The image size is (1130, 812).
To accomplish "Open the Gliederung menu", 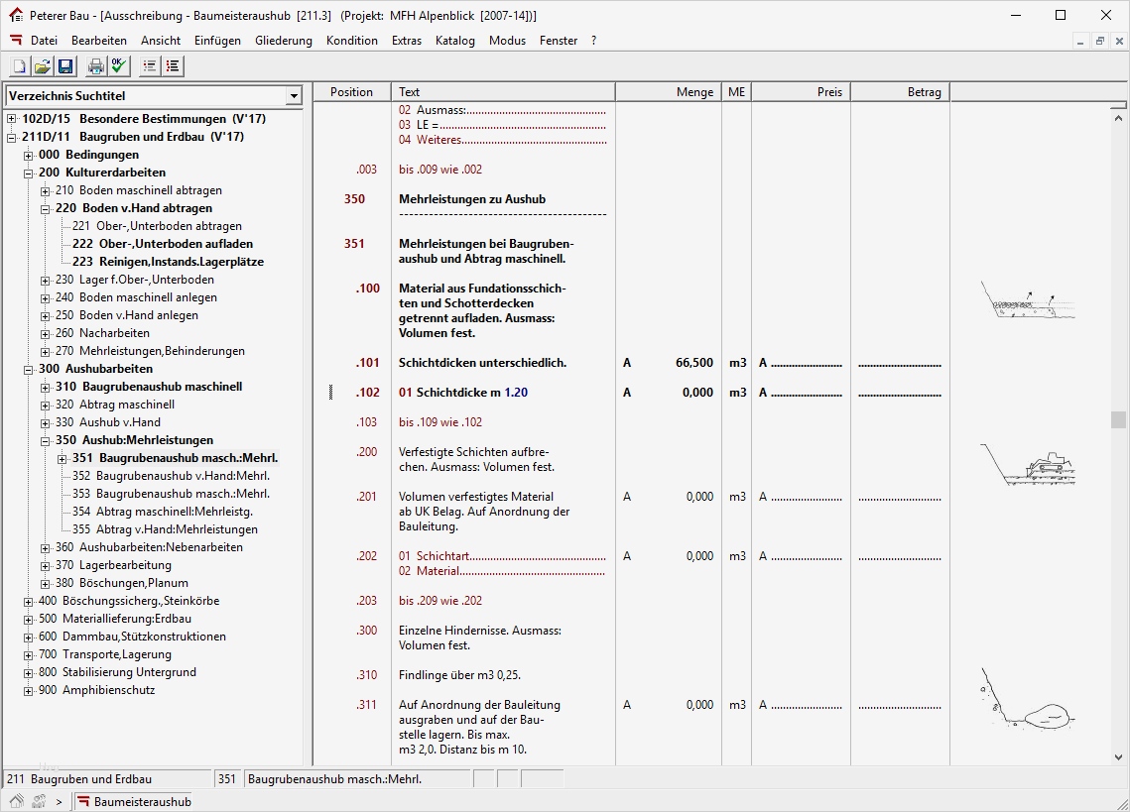I will pos(283,41).
